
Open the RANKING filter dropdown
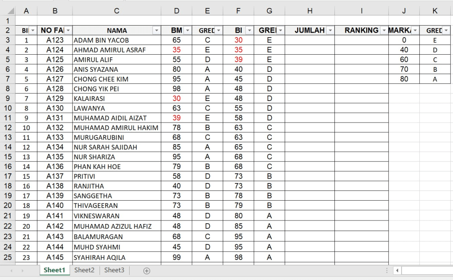pyautogui.click(x=383, y=30)
